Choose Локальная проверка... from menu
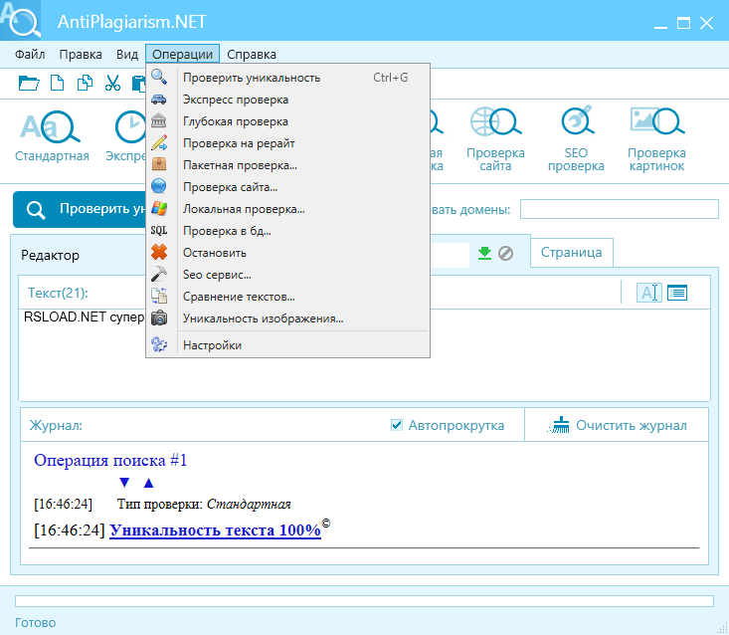The image size is (729, 635). (287, 208)
